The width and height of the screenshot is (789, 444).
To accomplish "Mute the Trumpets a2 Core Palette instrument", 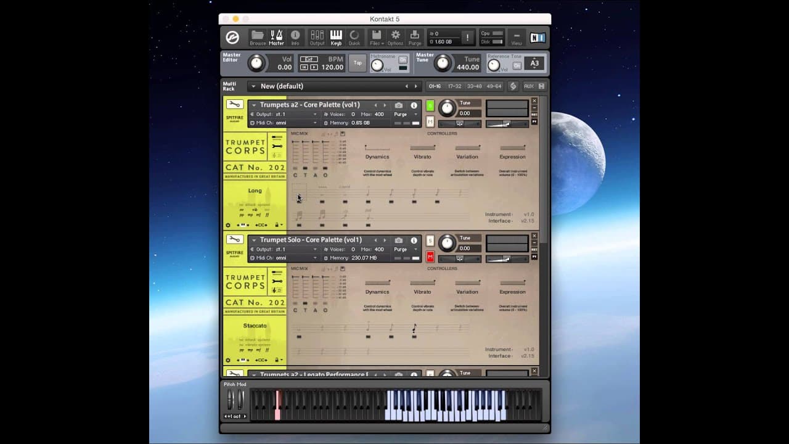I will [430, 121].
